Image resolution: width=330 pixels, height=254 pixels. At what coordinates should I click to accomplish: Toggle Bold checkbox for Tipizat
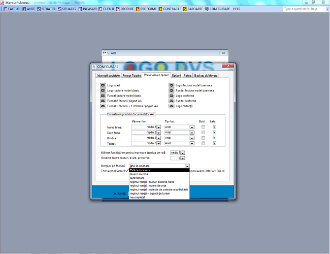coord(203,143)
